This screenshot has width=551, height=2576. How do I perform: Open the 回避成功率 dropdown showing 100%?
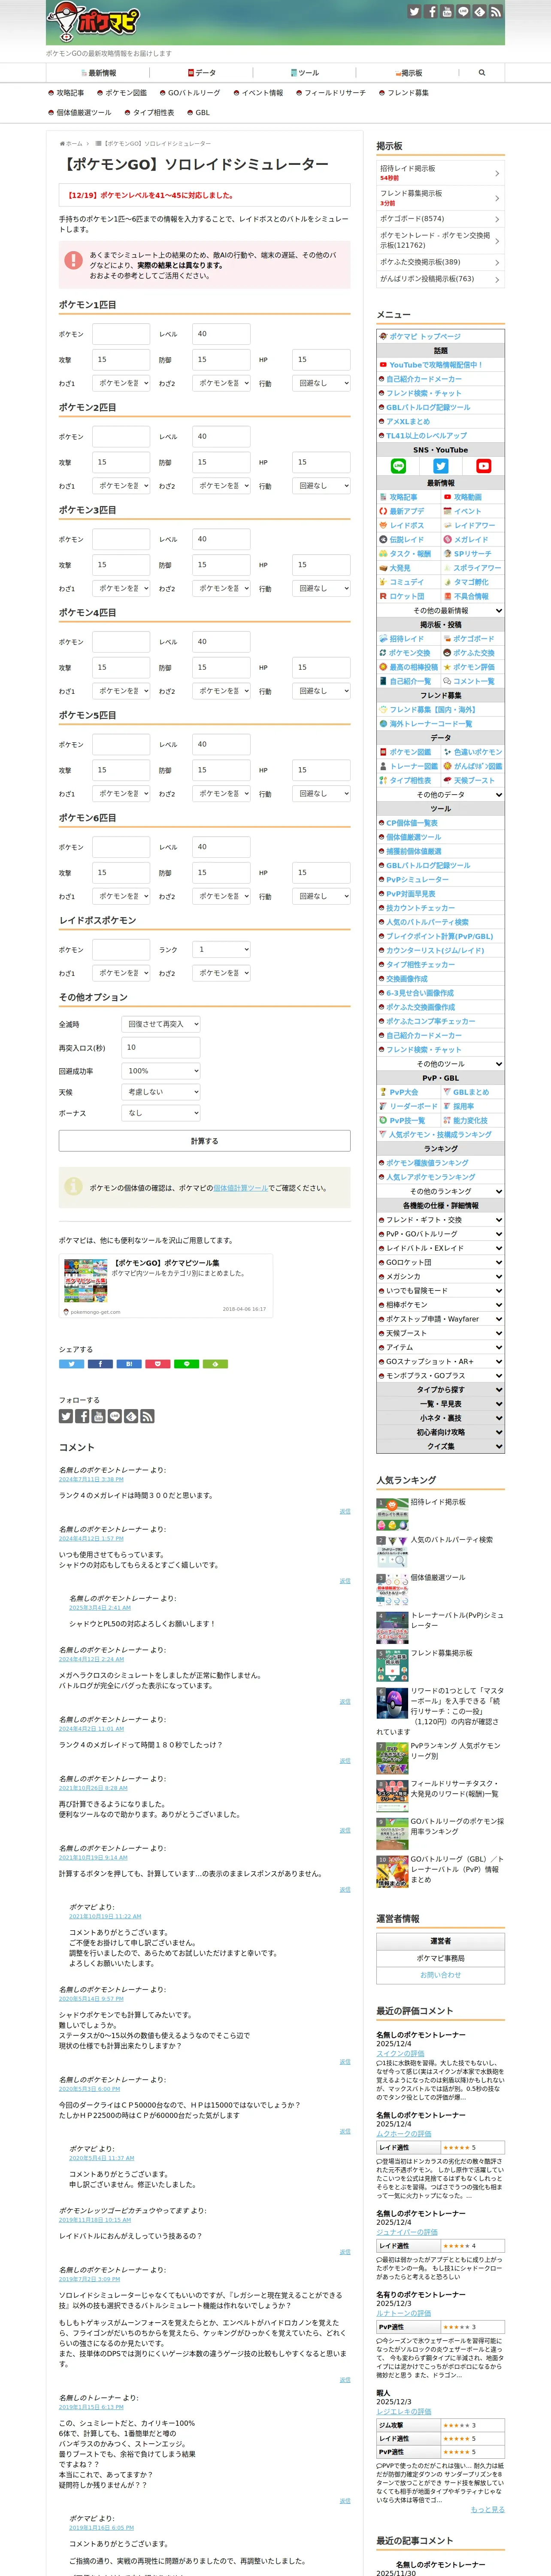(x=161, y=1071)
